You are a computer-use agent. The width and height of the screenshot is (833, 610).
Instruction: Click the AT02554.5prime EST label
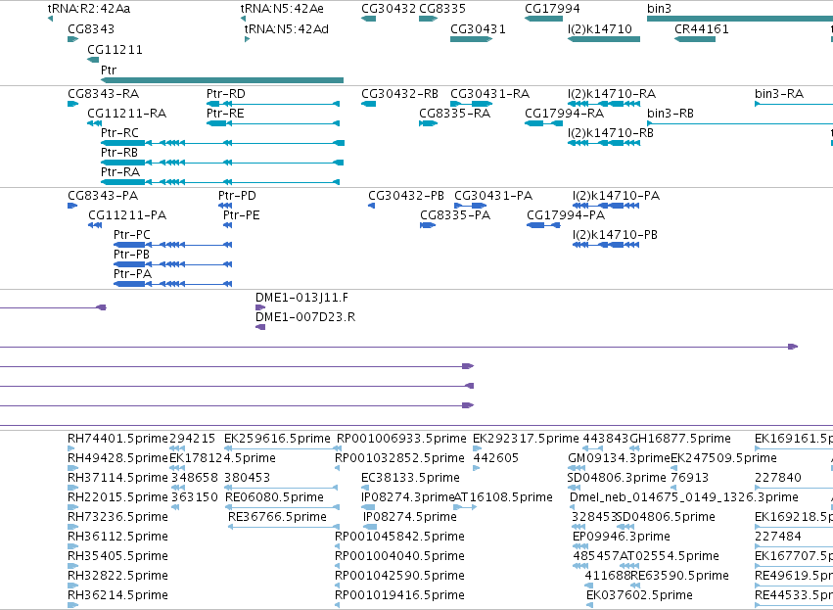point(670,556)
